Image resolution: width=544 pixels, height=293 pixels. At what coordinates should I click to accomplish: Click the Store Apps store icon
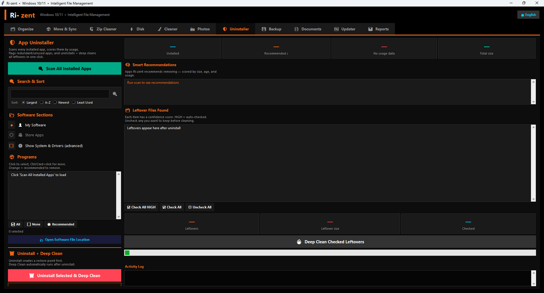20,135
